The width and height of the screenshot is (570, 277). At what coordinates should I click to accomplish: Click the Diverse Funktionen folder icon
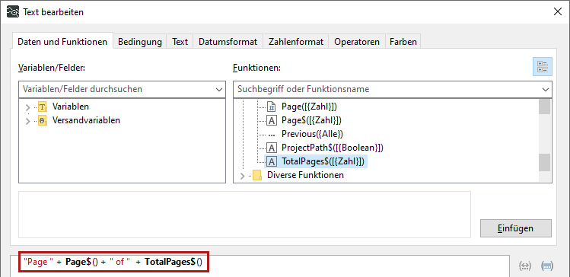257,176
